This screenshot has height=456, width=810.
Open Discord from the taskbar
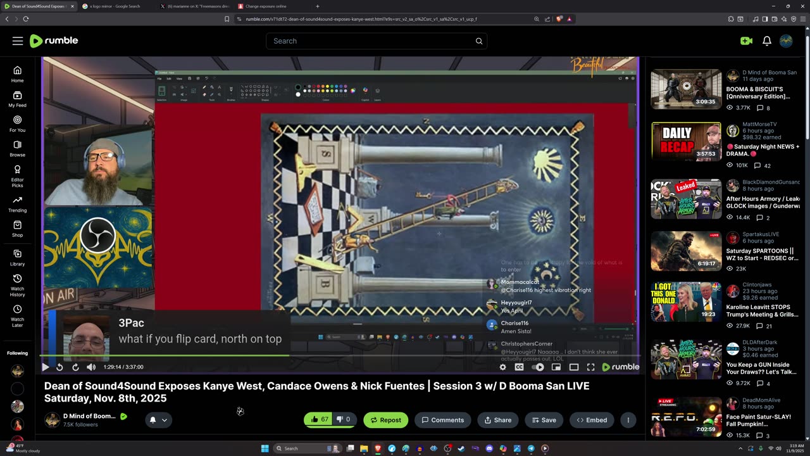(489, 448)
